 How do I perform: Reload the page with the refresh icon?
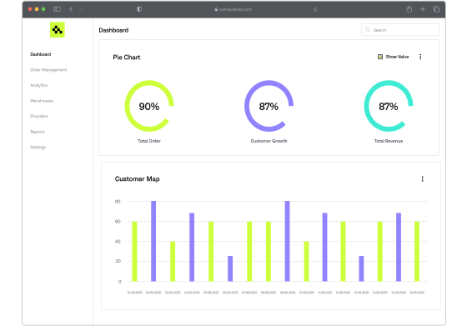coord(315,9)
